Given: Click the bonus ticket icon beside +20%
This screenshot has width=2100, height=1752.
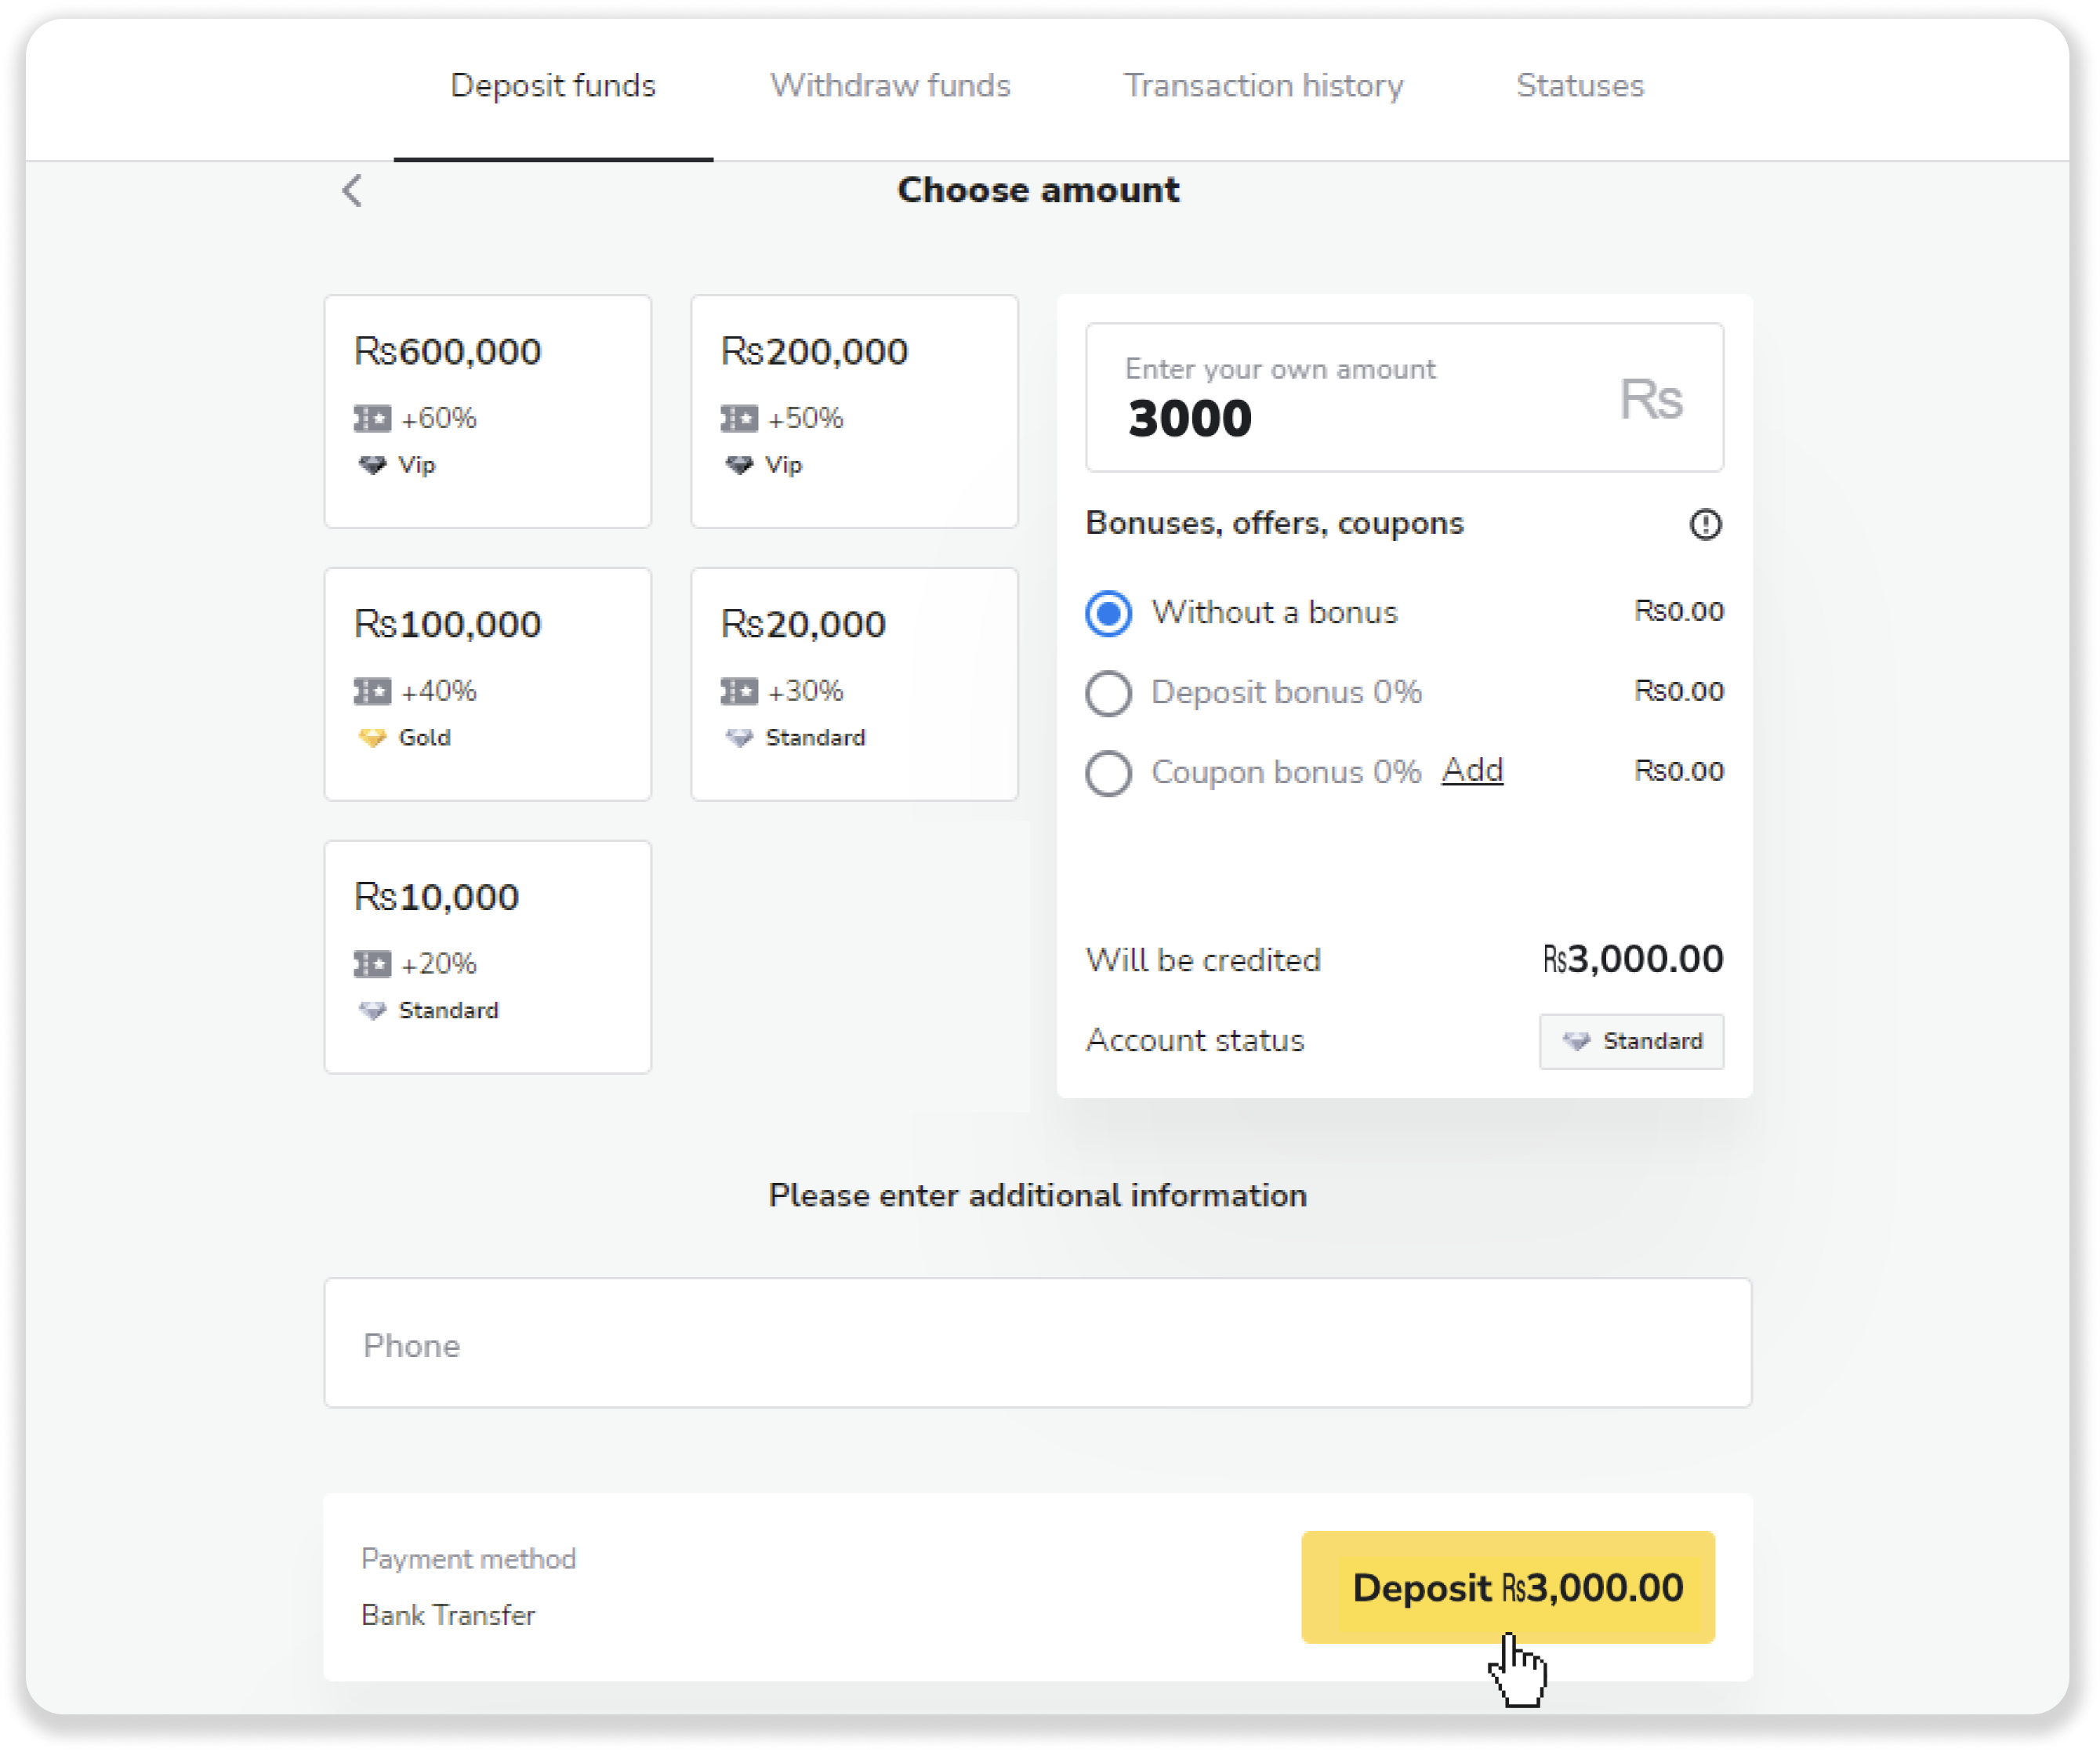Looking at the screenshot, I should pyautogui.click(x=372, y=964).
